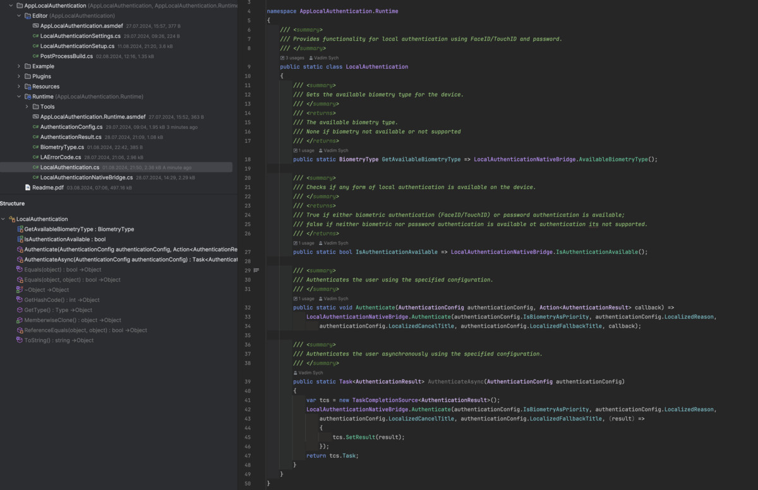Expand the Example folder

click(19, 66)
